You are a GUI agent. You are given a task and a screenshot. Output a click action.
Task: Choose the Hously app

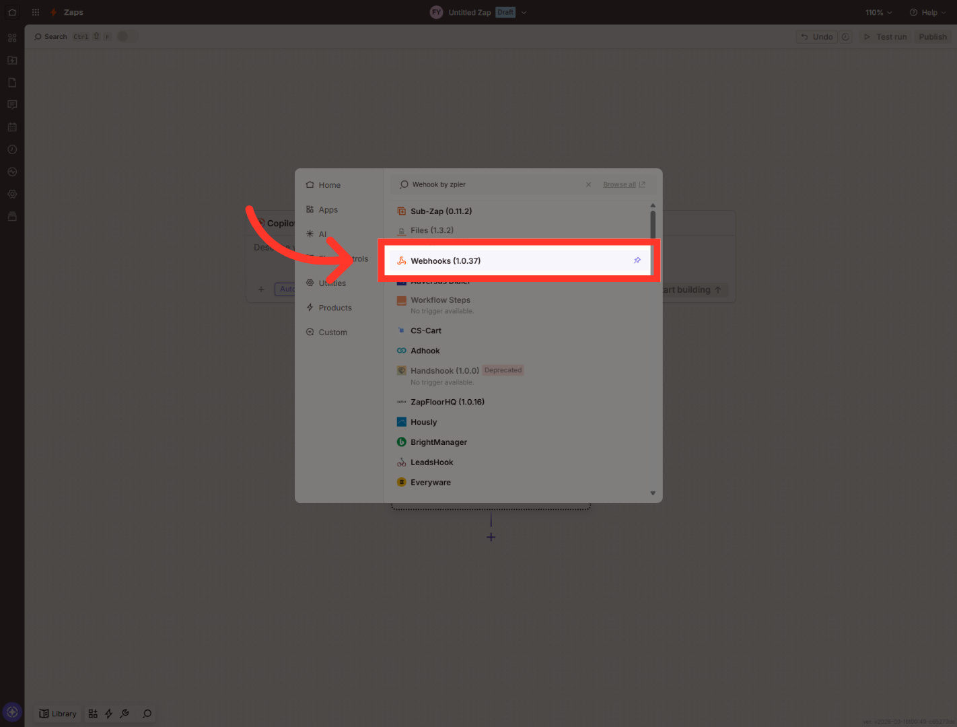424,422
